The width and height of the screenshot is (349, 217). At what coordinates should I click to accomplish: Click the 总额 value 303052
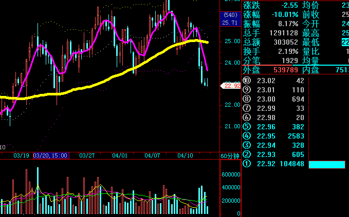click(286, 42)
